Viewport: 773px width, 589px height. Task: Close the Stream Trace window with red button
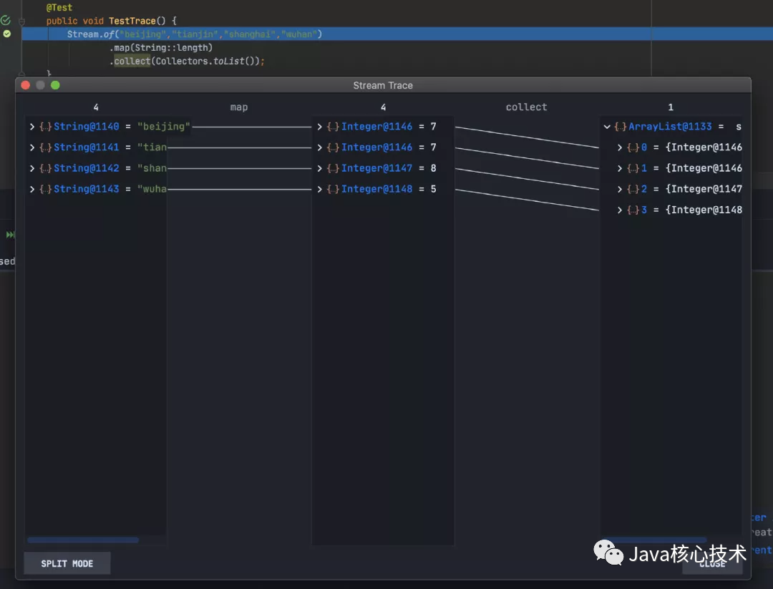click(26, 85)
